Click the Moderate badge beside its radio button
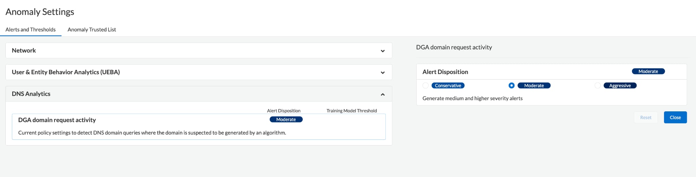 [x=534, y=86]
